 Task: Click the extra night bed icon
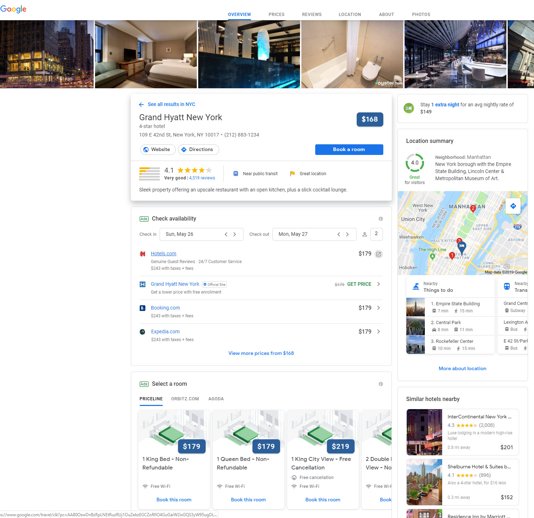[x=409, y=108]
